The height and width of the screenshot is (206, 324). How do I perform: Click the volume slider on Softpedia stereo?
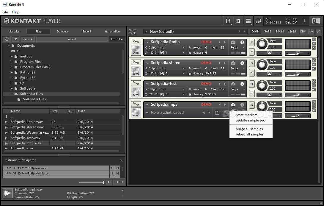click(x=298, y=74)
